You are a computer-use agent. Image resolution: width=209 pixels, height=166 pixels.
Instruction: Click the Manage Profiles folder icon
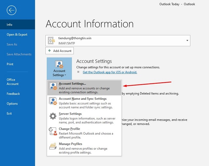click(53, 146)
